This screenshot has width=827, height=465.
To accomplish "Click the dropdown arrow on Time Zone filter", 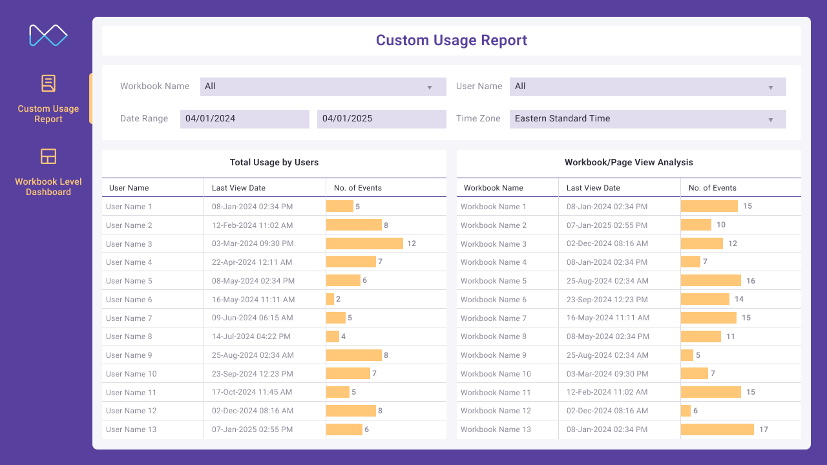I will [769, 119].
